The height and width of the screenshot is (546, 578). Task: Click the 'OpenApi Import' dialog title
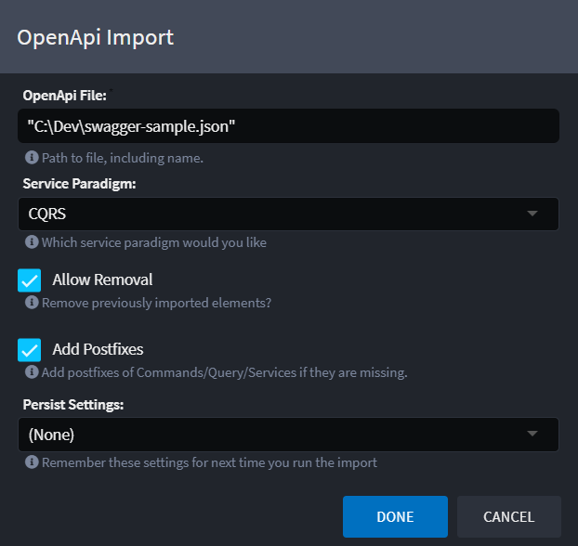96,38
